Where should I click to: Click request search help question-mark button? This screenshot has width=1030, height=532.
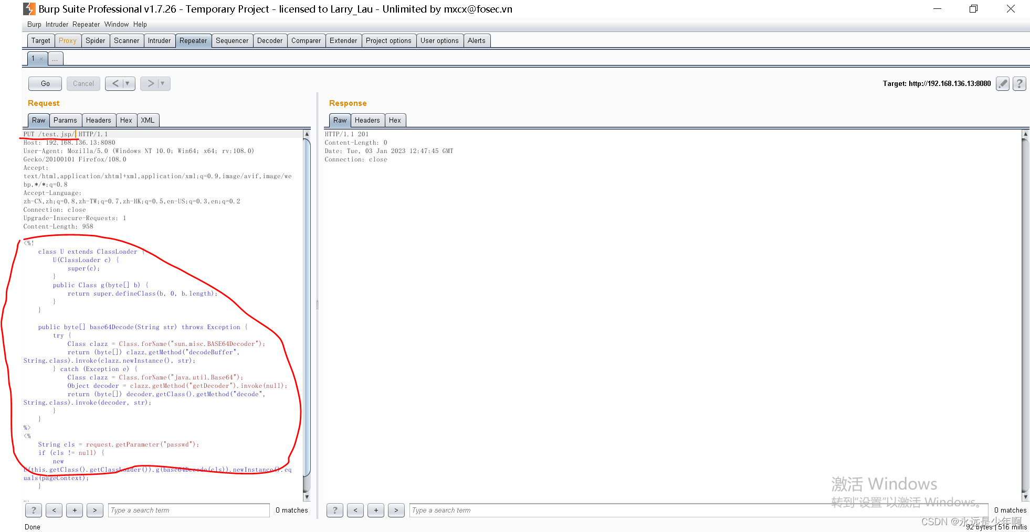pyautogui.click(x=34, y=510)
